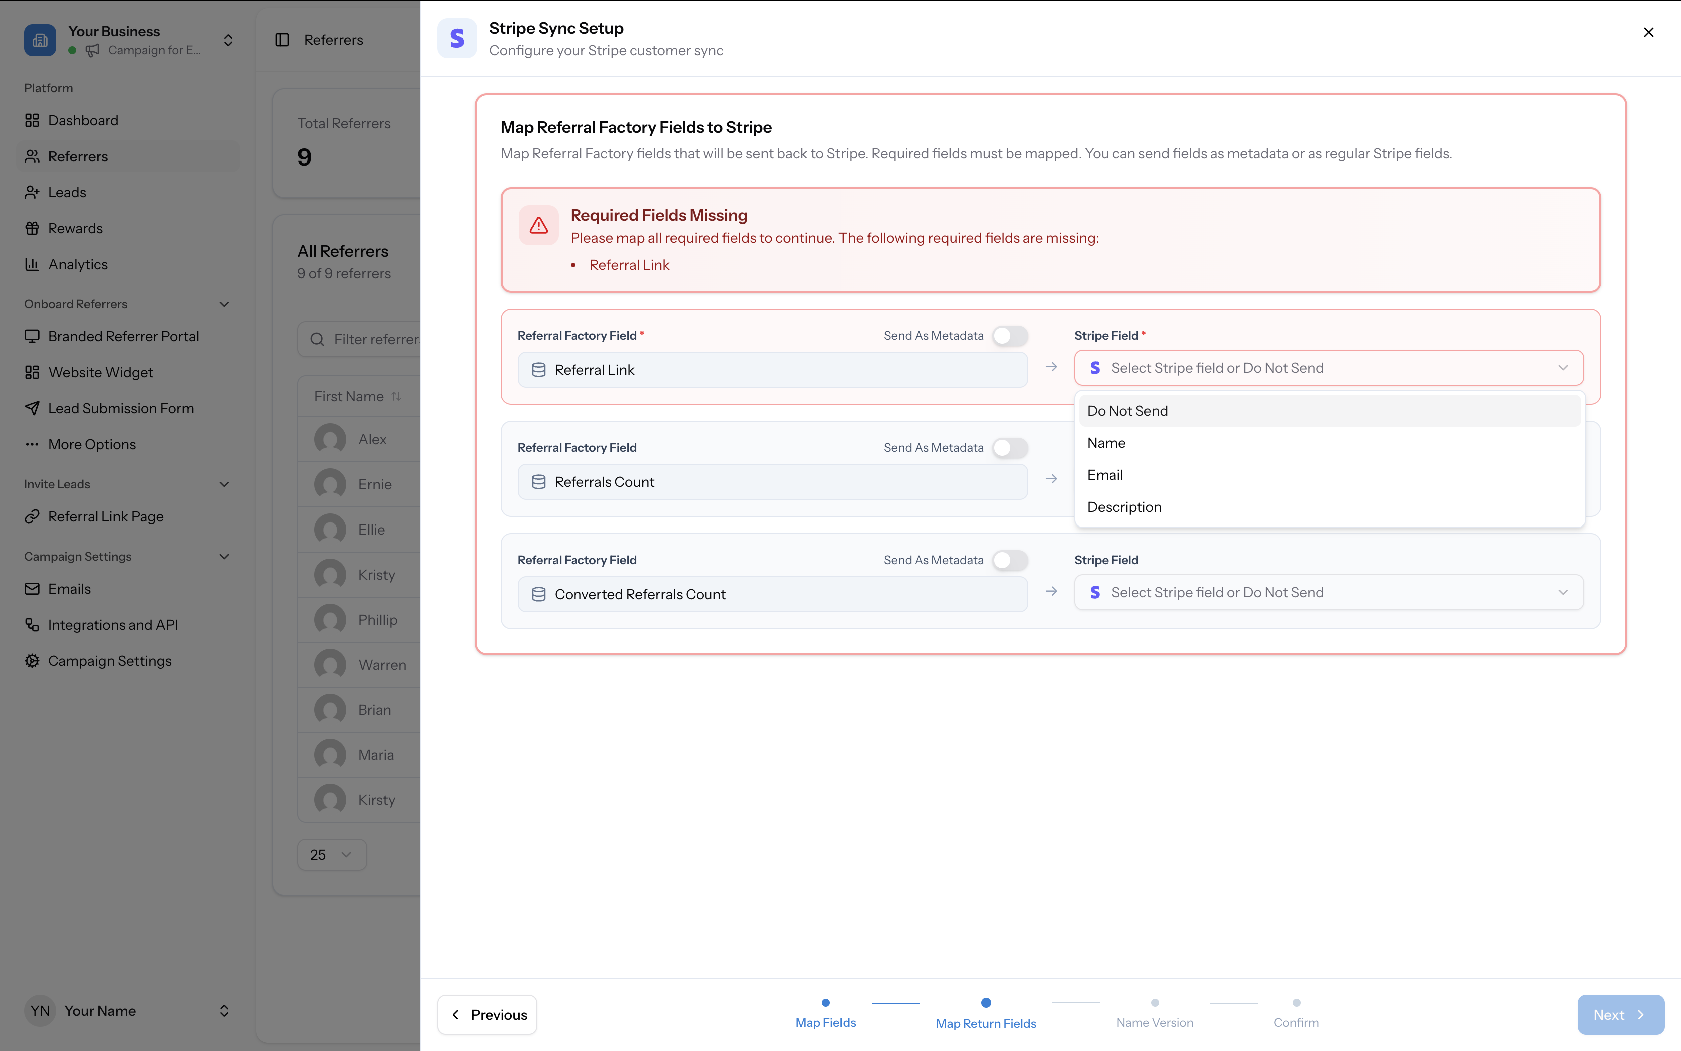Select the Website Widget option
Screen dimensions: 1681x1051
[101, 372]
